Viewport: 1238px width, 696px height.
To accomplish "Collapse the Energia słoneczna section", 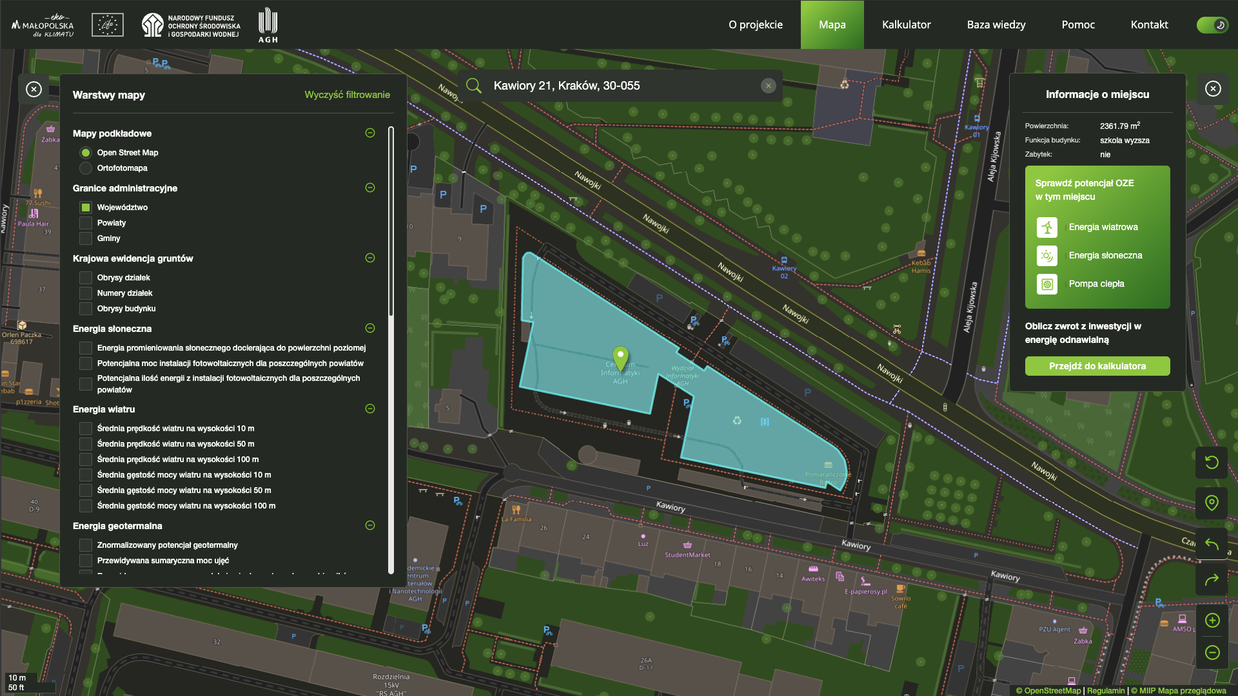I will click(370, 328).
